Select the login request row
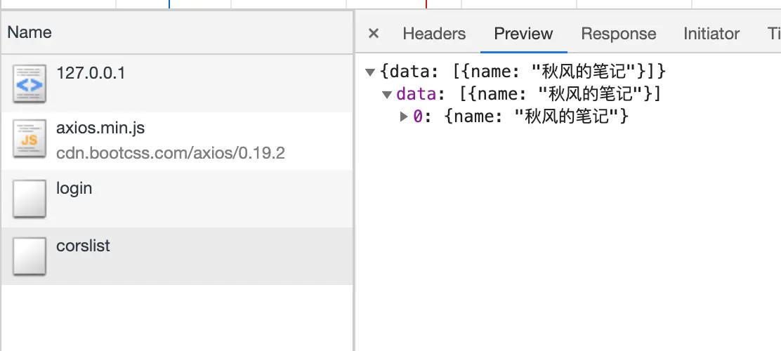 [x=177, y=199]
